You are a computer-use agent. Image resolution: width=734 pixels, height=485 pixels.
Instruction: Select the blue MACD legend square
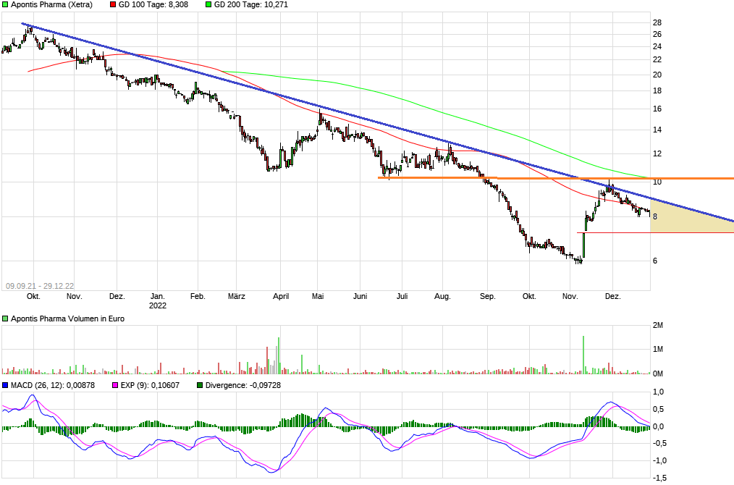click(x=6, y=386)
